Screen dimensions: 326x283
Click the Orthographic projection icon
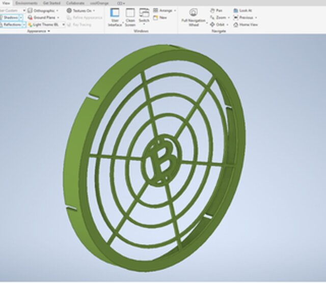(x=30, y=10)
